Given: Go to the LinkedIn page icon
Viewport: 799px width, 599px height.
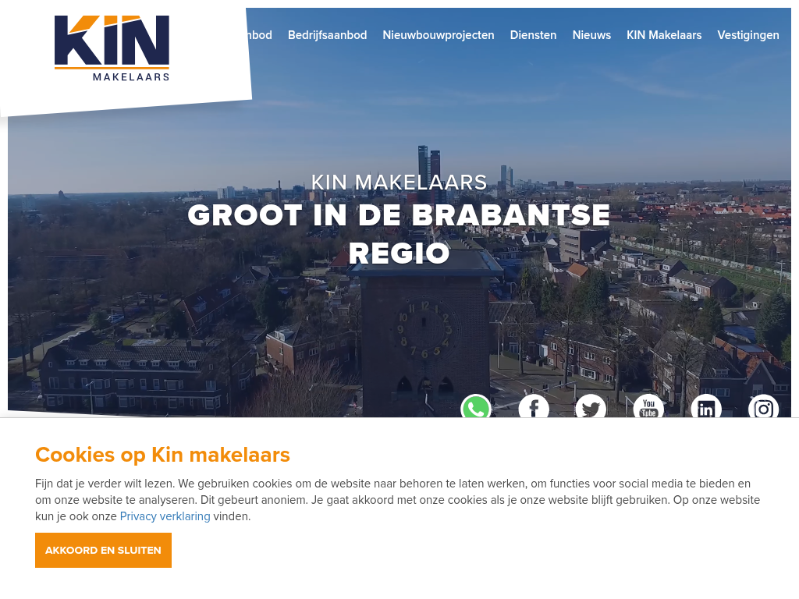Looking at the screenshot, I should (x=706, y=406).
